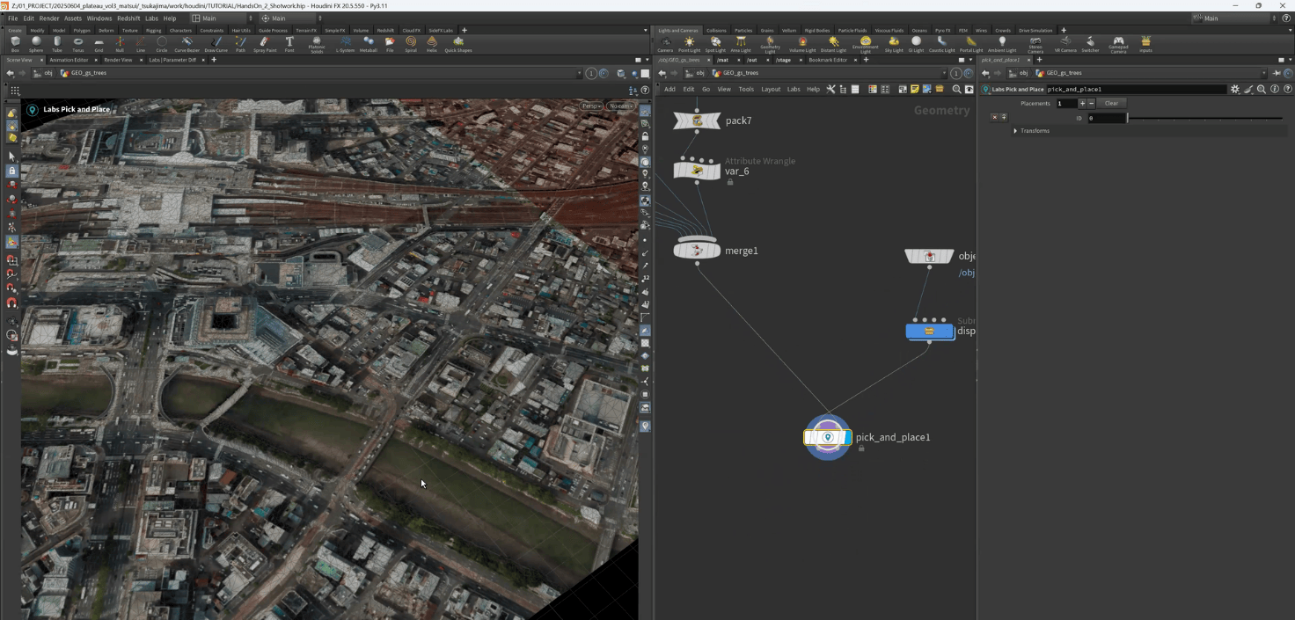This screenshot has height=620, width=1295.
Task: Click the ID slider track
Action: 1205,118
